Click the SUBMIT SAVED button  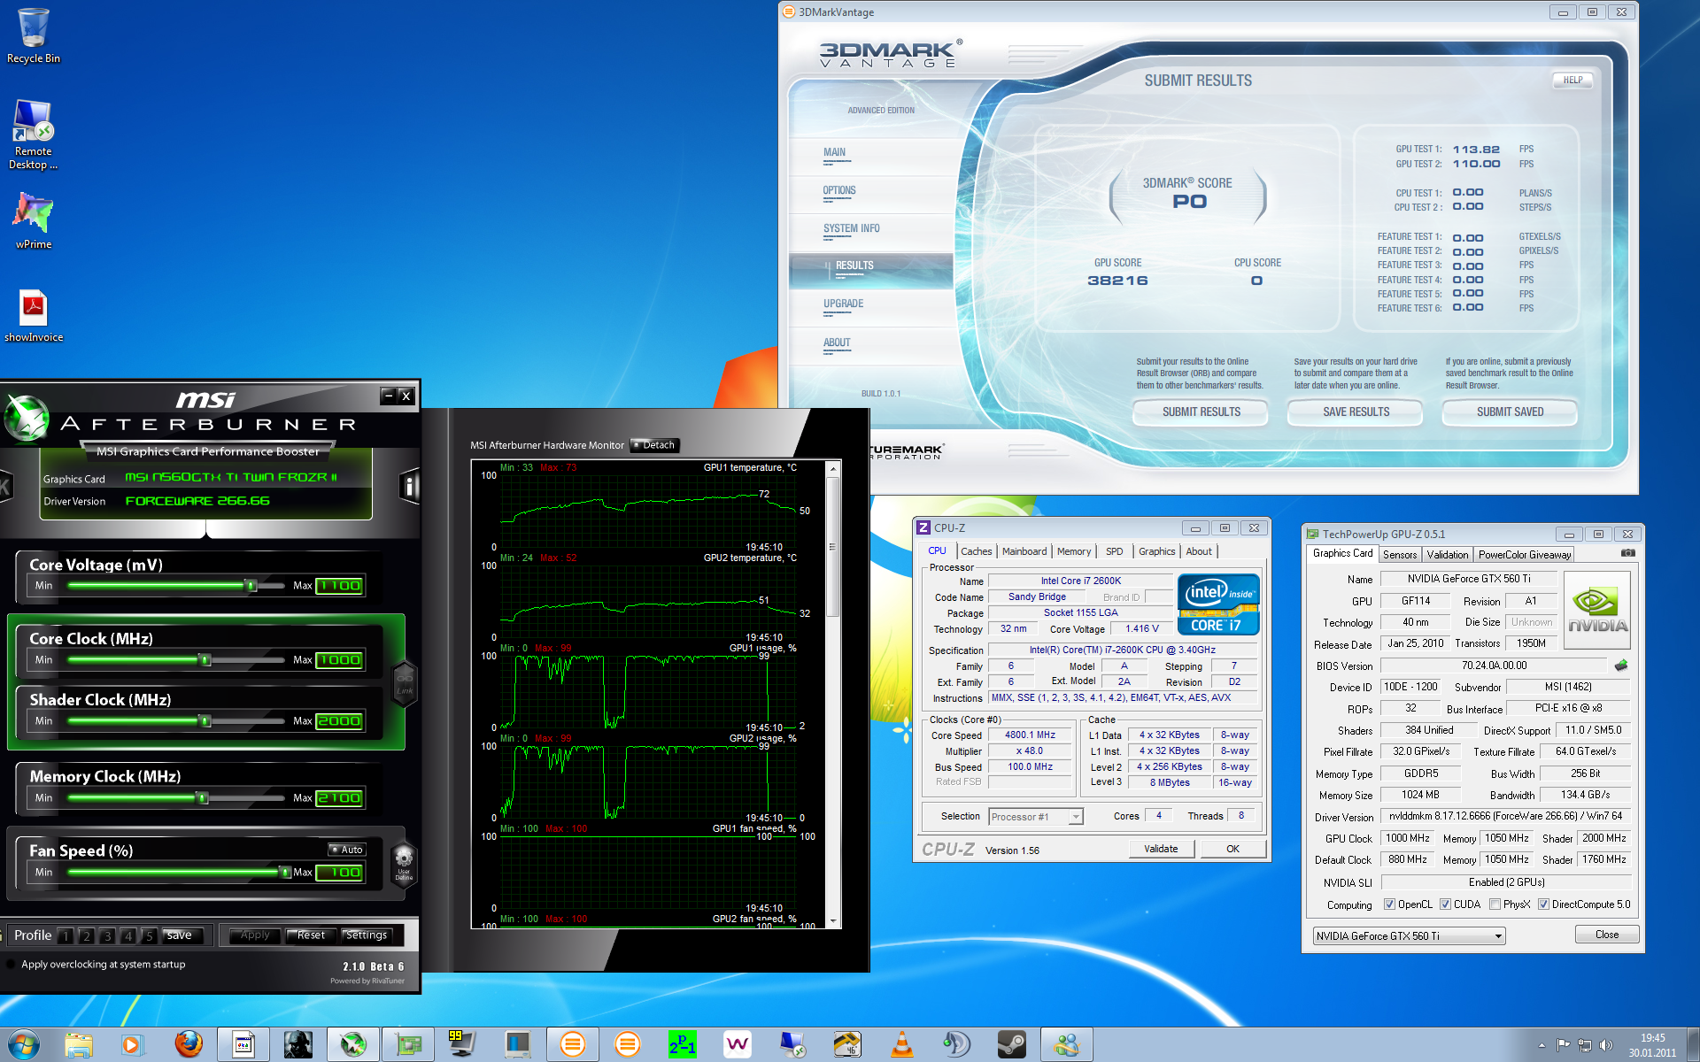coord(1510,412)
